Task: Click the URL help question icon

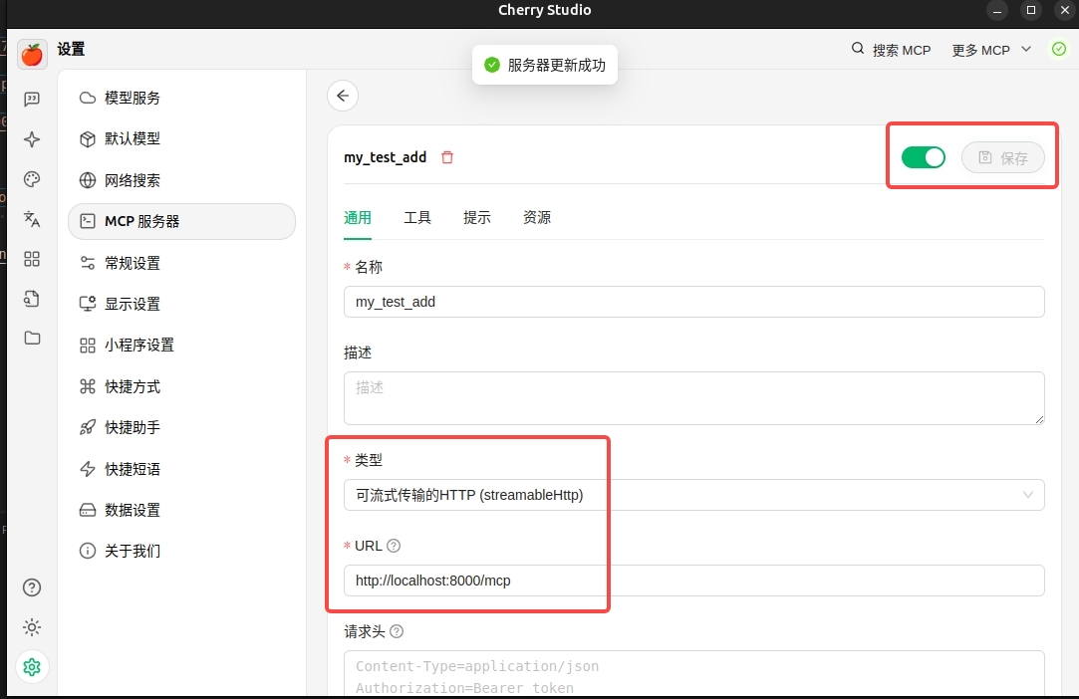Action: (394, 546)
